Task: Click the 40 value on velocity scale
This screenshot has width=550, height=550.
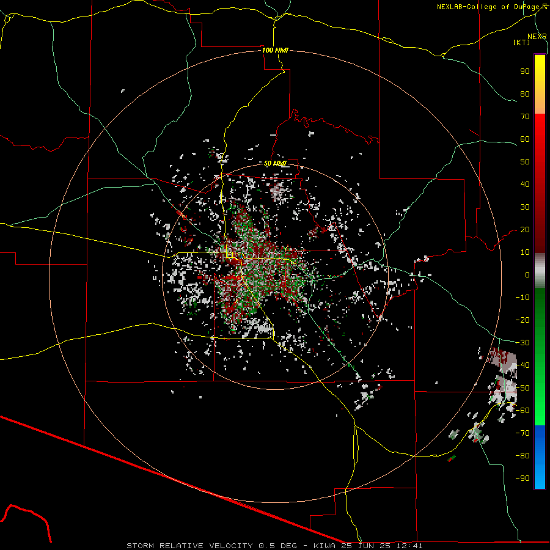Action: (x=525, y=184)
